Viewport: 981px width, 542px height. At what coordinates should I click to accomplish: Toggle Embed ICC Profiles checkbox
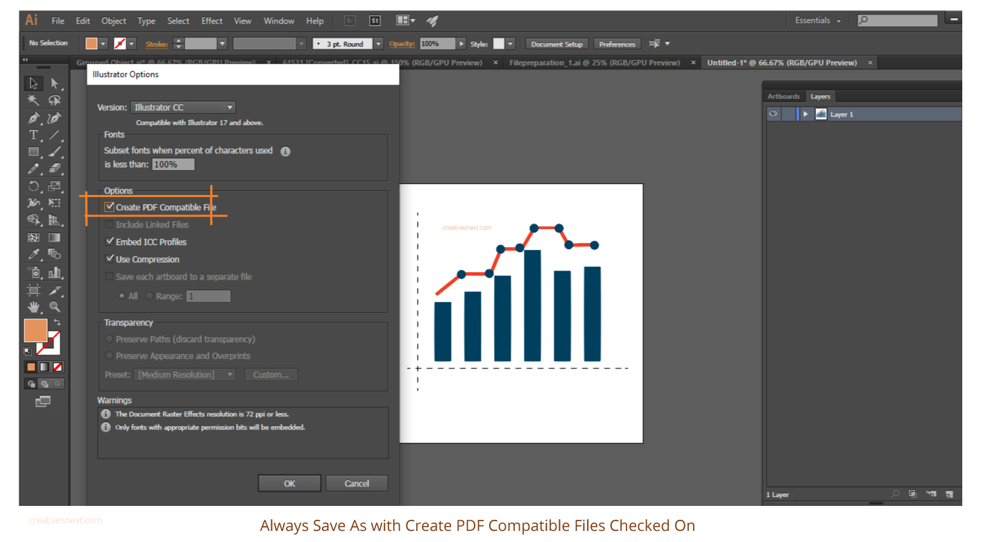point(110,242)
